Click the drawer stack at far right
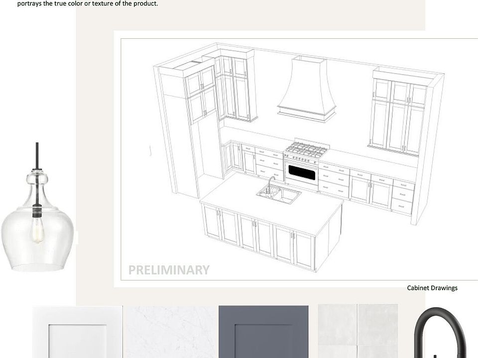 coord(402,197)
